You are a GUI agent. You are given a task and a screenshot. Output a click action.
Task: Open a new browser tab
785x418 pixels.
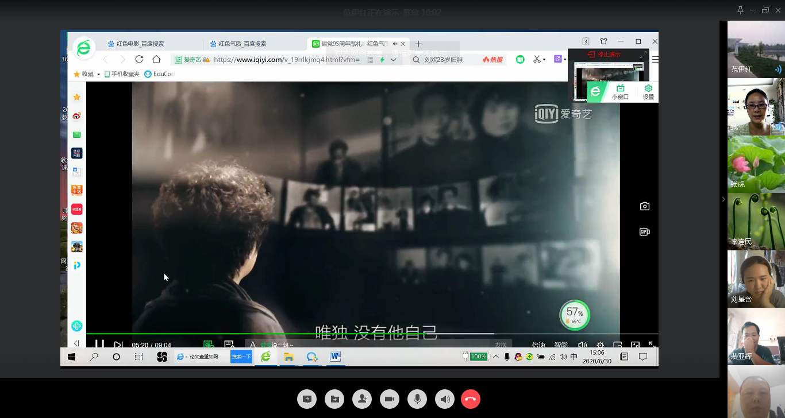tap(418, 44)
